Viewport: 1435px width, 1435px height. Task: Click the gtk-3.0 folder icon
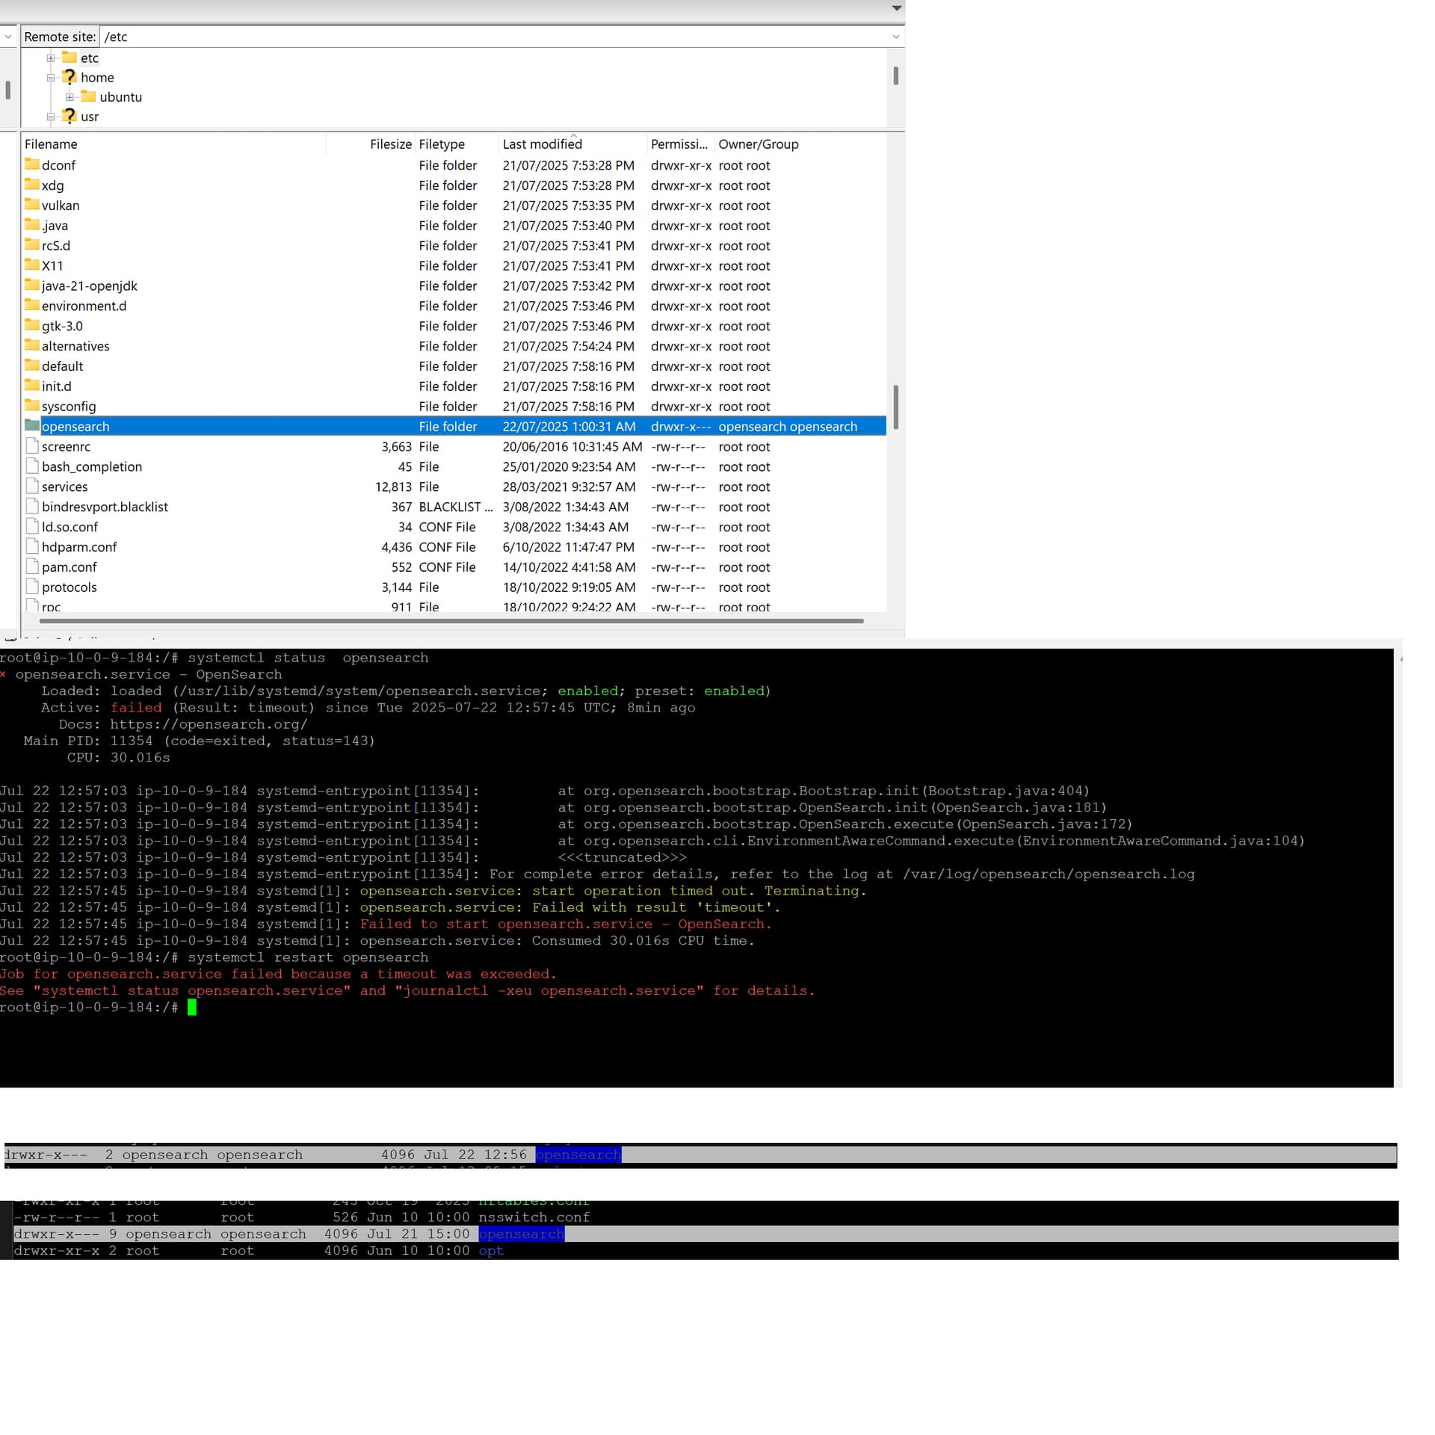click(31, 326)
